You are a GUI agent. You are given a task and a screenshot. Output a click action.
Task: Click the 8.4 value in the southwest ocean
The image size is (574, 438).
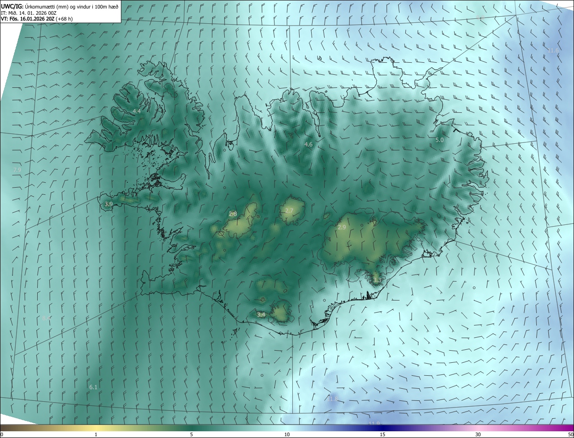click(x=47, y=318)
